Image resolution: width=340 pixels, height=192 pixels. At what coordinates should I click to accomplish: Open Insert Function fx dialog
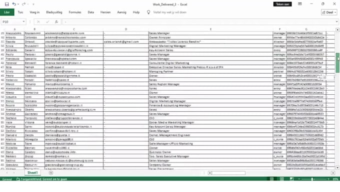tap(56, 22)
